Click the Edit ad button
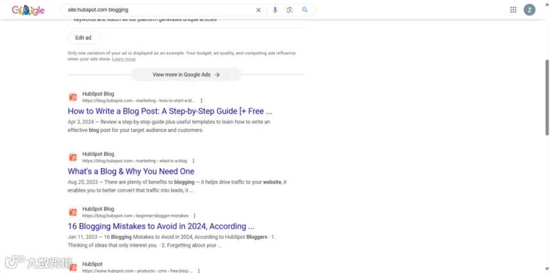The height and width of the screenshot is (273, 550). pos(84,38)
